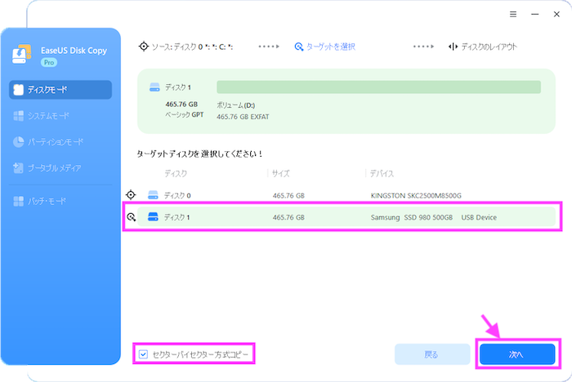The width and height of the screenshot is (572, 382).
Task: Click the target magnifier icon in the step bar
Action: (299, 47)
